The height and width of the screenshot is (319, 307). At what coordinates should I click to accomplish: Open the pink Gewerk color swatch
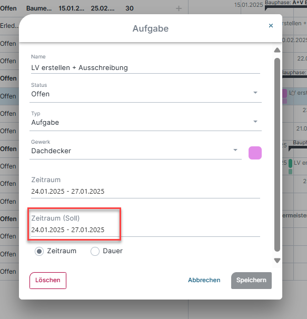pos(255,153)
